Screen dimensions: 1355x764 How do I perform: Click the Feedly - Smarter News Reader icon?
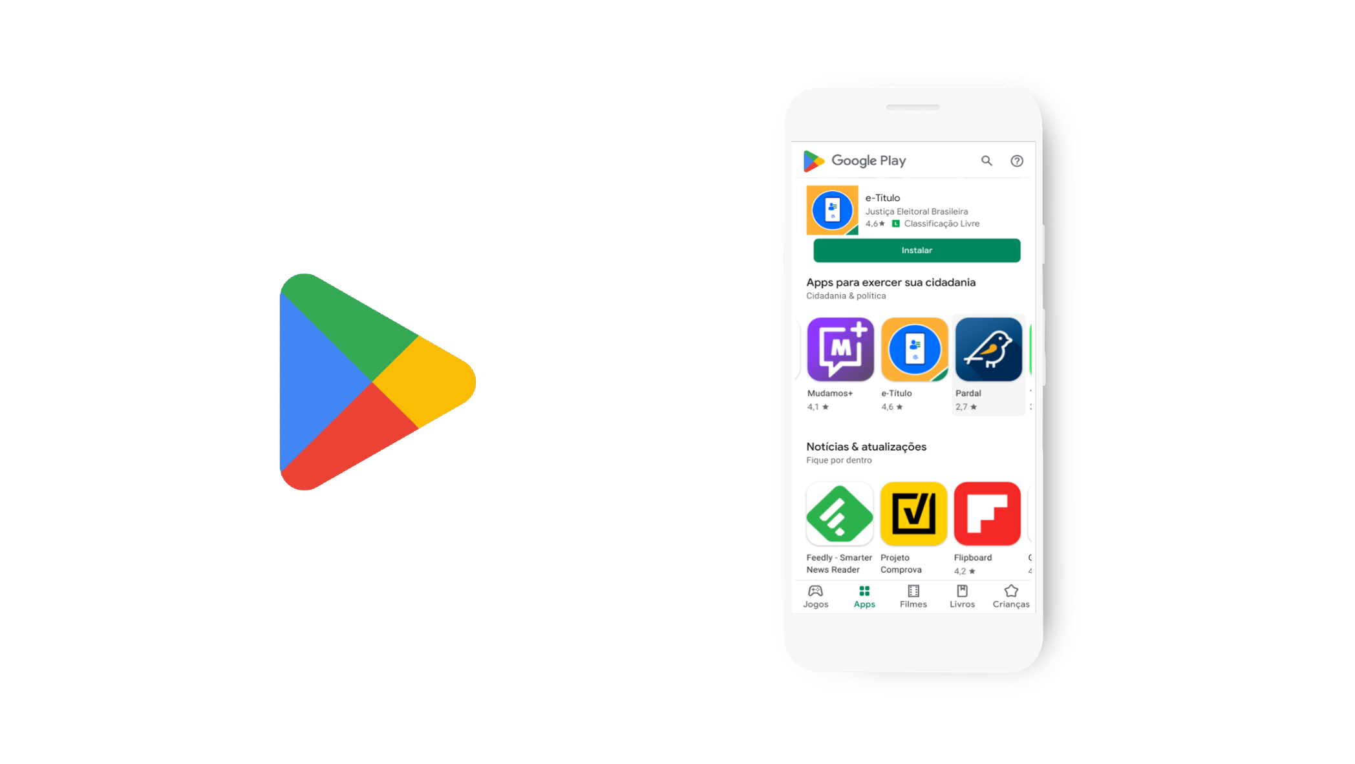click(840, 515)
